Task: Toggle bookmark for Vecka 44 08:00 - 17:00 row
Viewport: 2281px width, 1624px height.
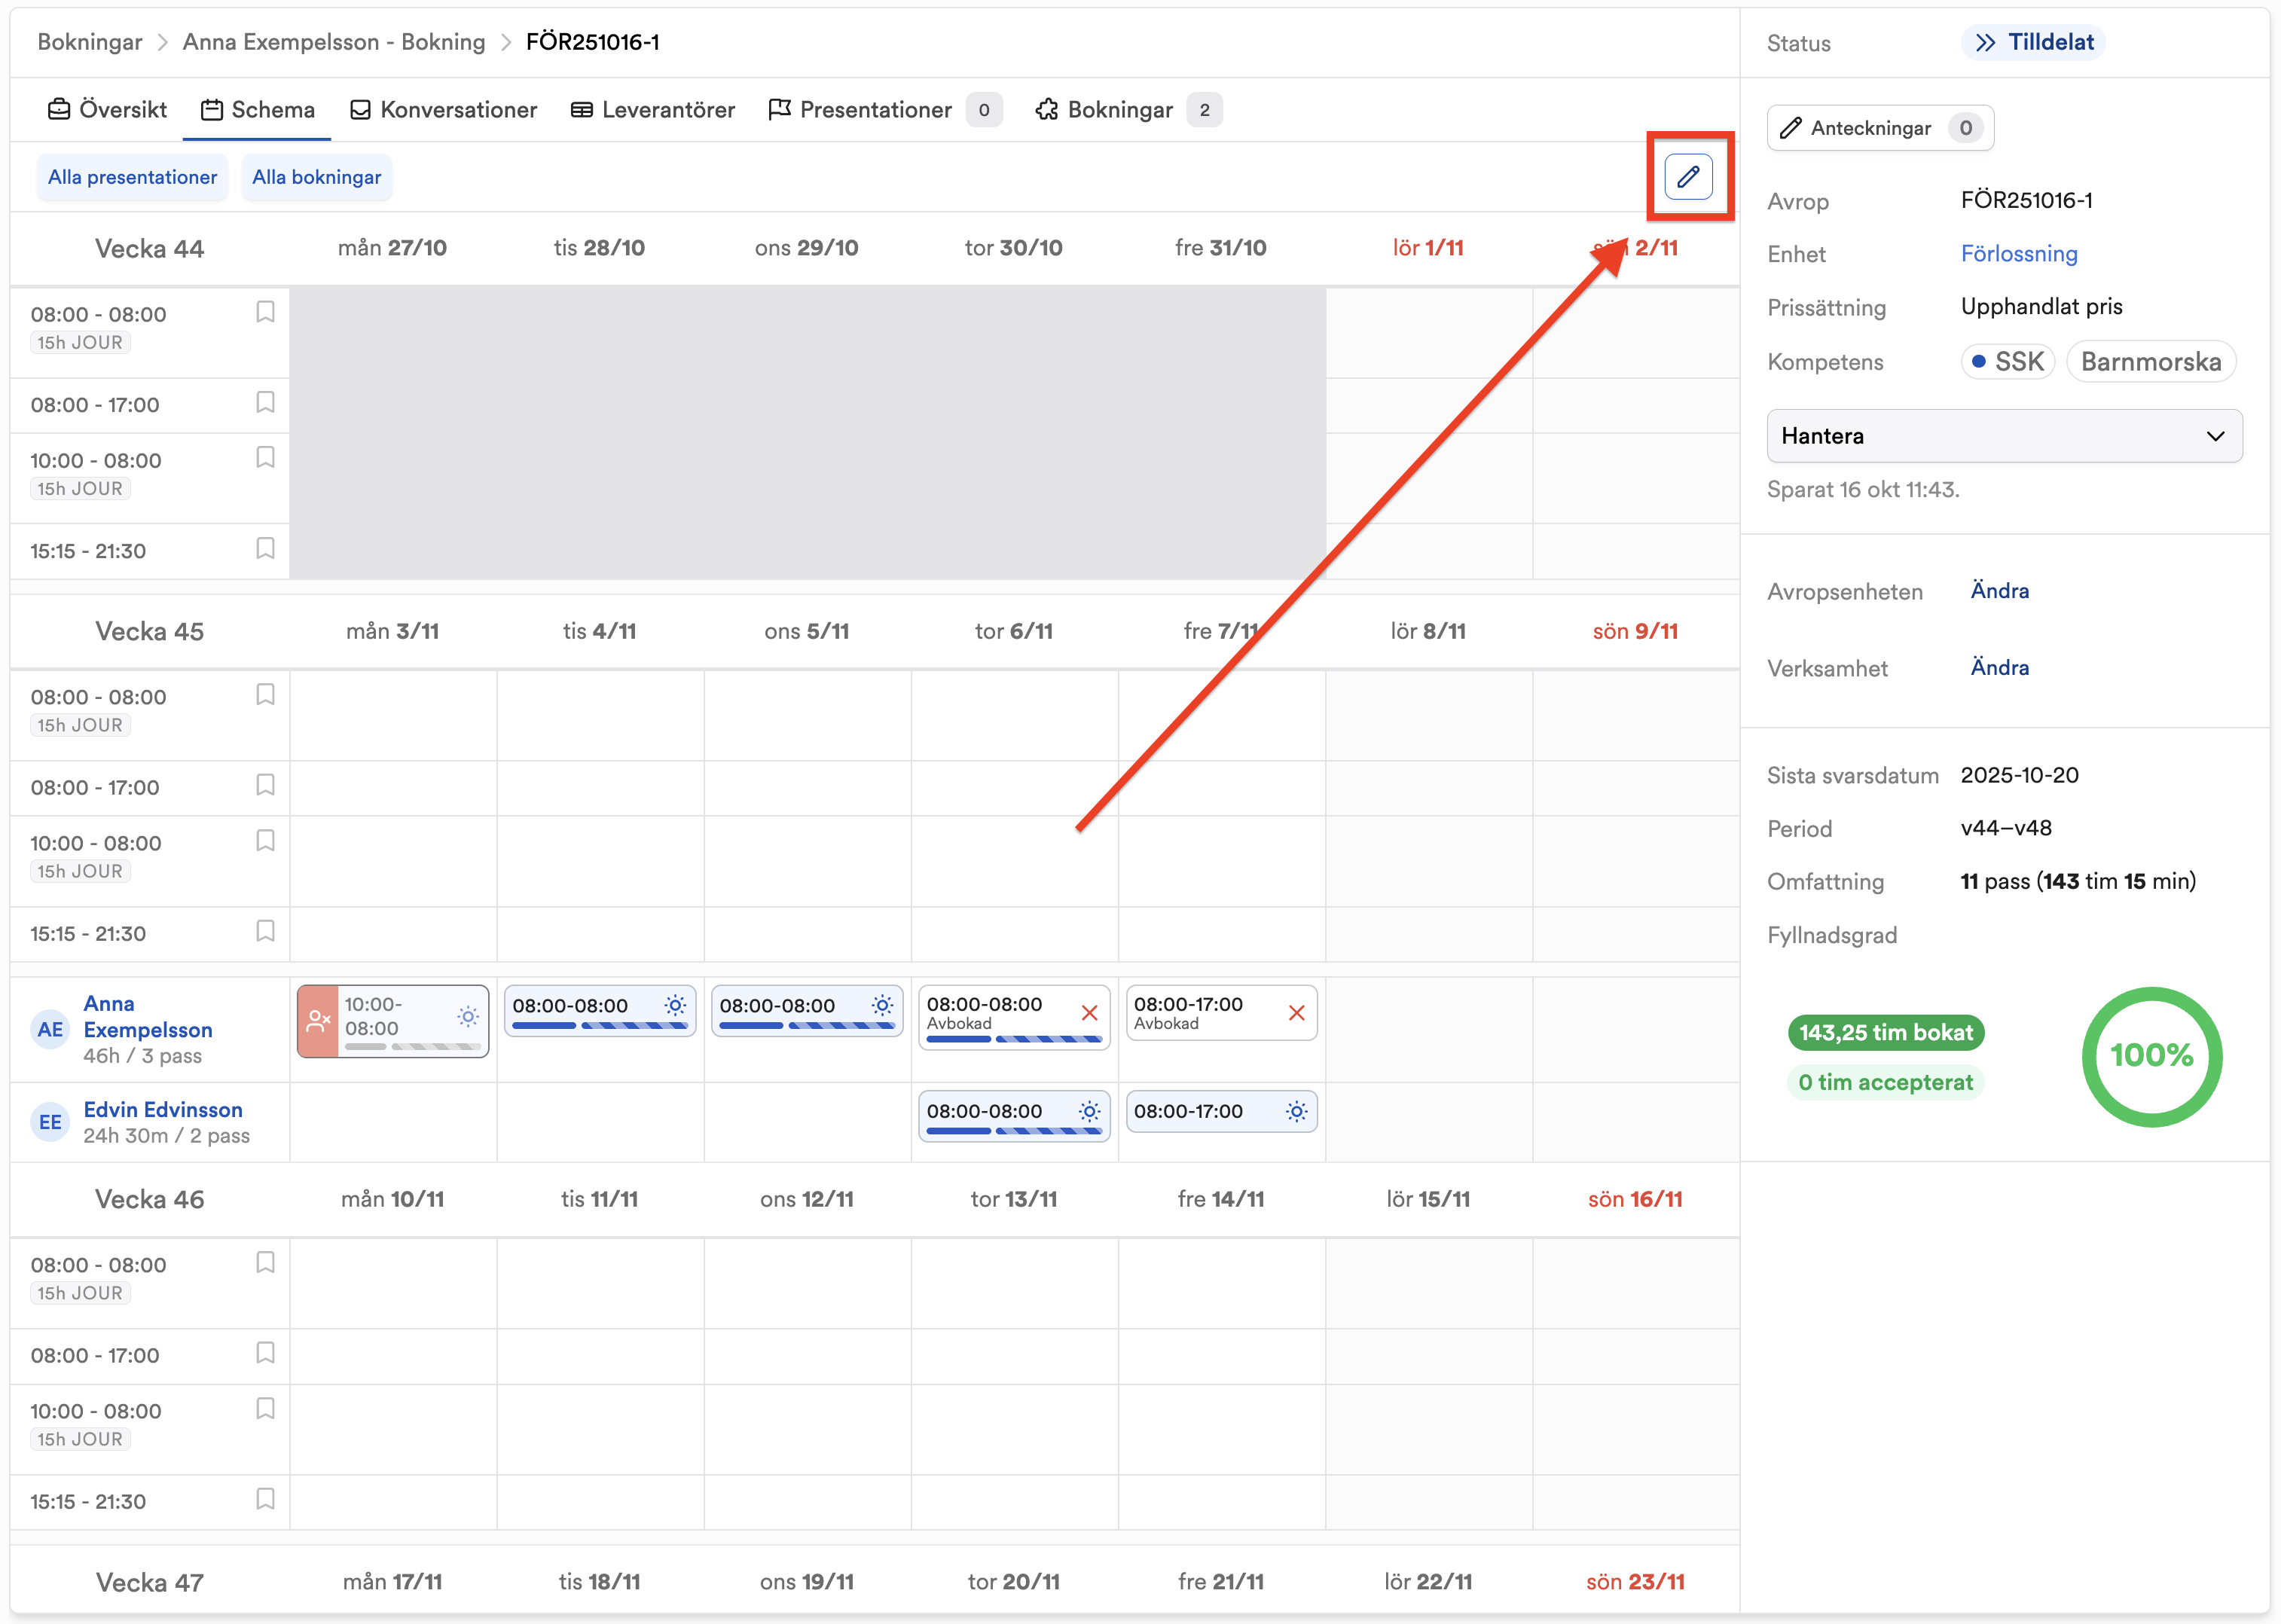Action: pos(265,402)
